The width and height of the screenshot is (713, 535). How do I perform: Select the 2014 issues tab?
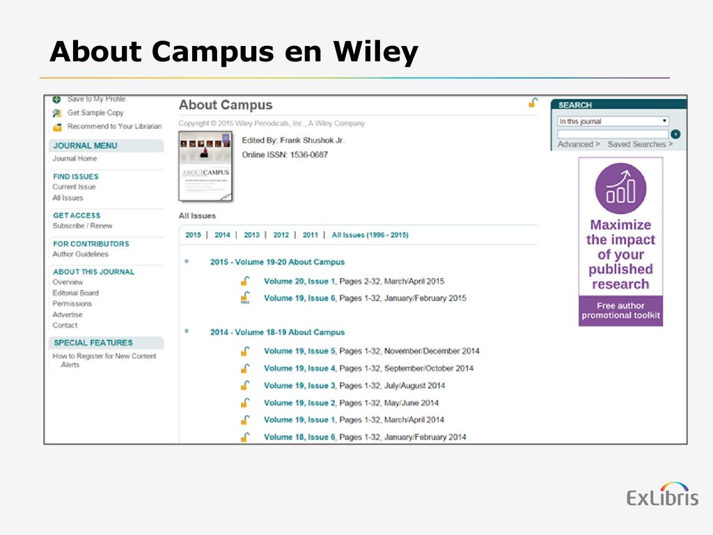pos(222,235)
